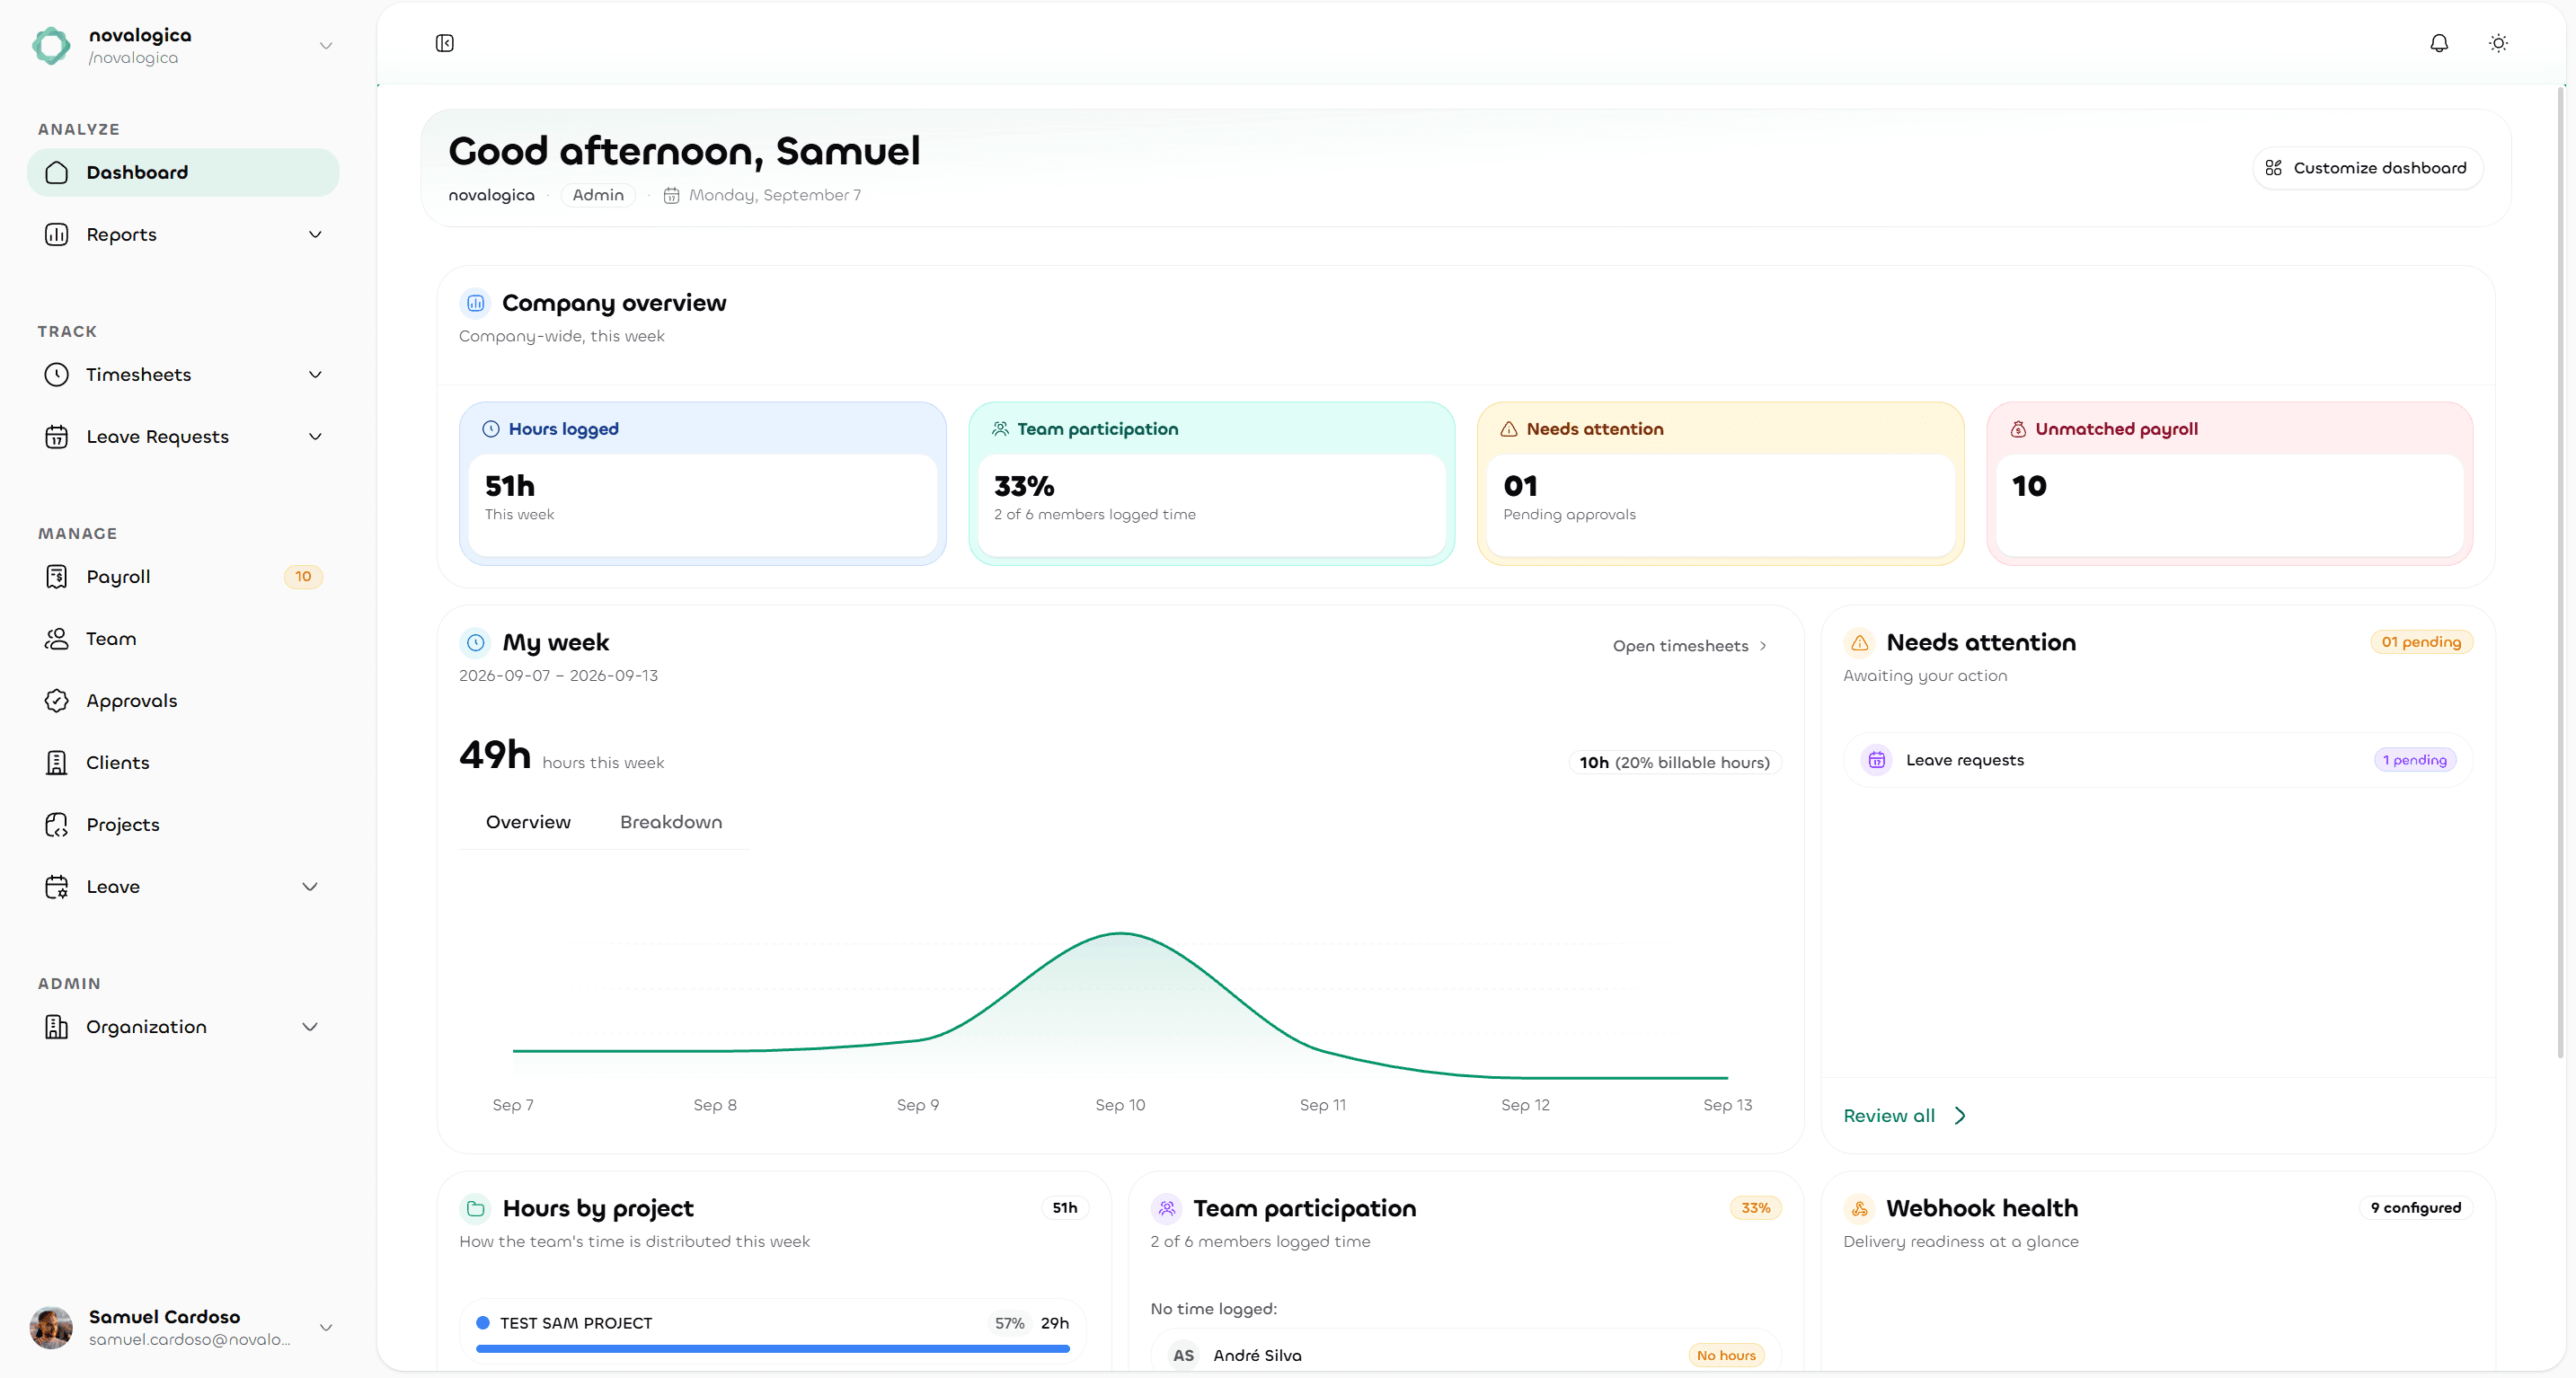Toggle light/dark theme sun icon

pos(2498,43)
